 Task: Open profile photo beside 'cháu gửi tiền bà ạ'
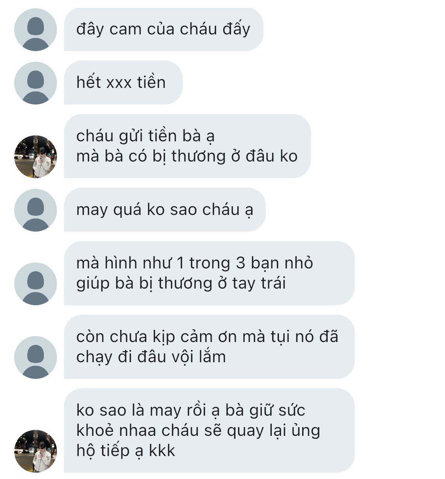point(36,156)
